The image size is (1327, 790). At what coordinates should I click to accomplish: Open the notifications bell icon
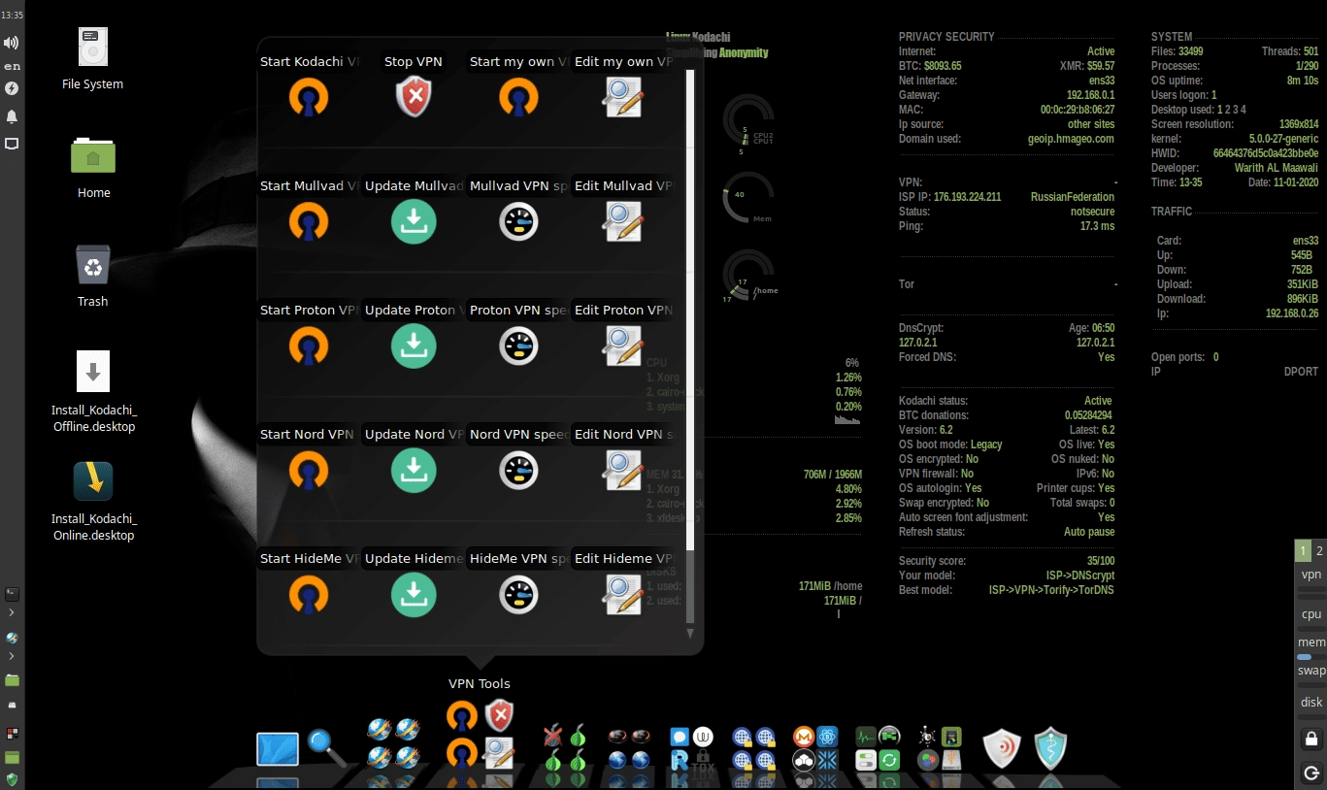[12, 116]
